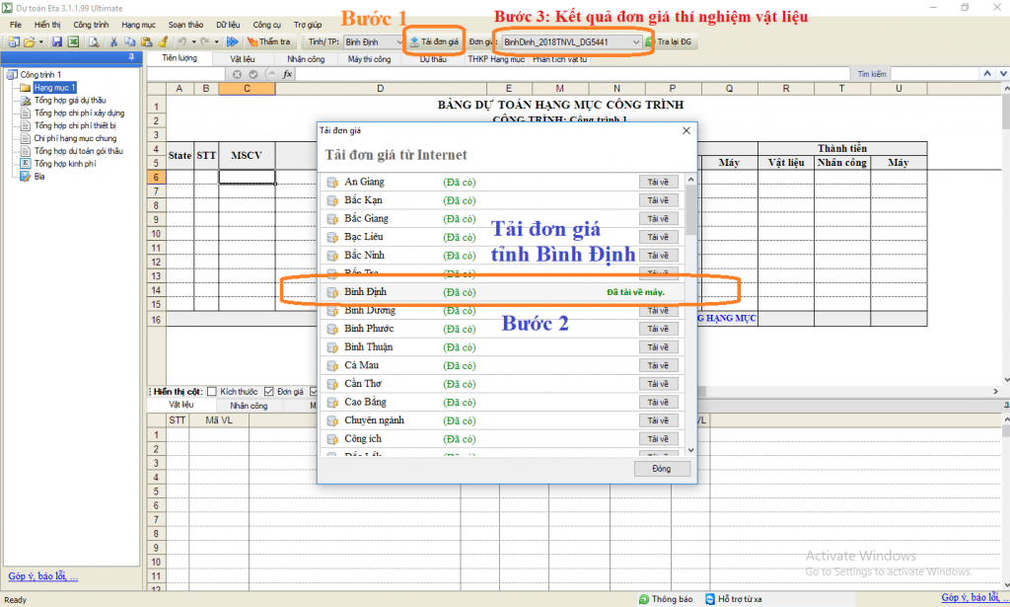Click the Góp ý, báo lỗi link
Image resolution: width=1010 pixels, height=607 pixels.
(x=42, y=576)
